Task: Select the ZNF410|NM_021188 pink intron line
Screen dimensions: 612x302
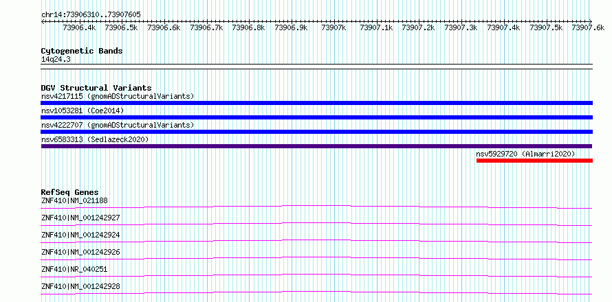Action: [x=316, y=207]
